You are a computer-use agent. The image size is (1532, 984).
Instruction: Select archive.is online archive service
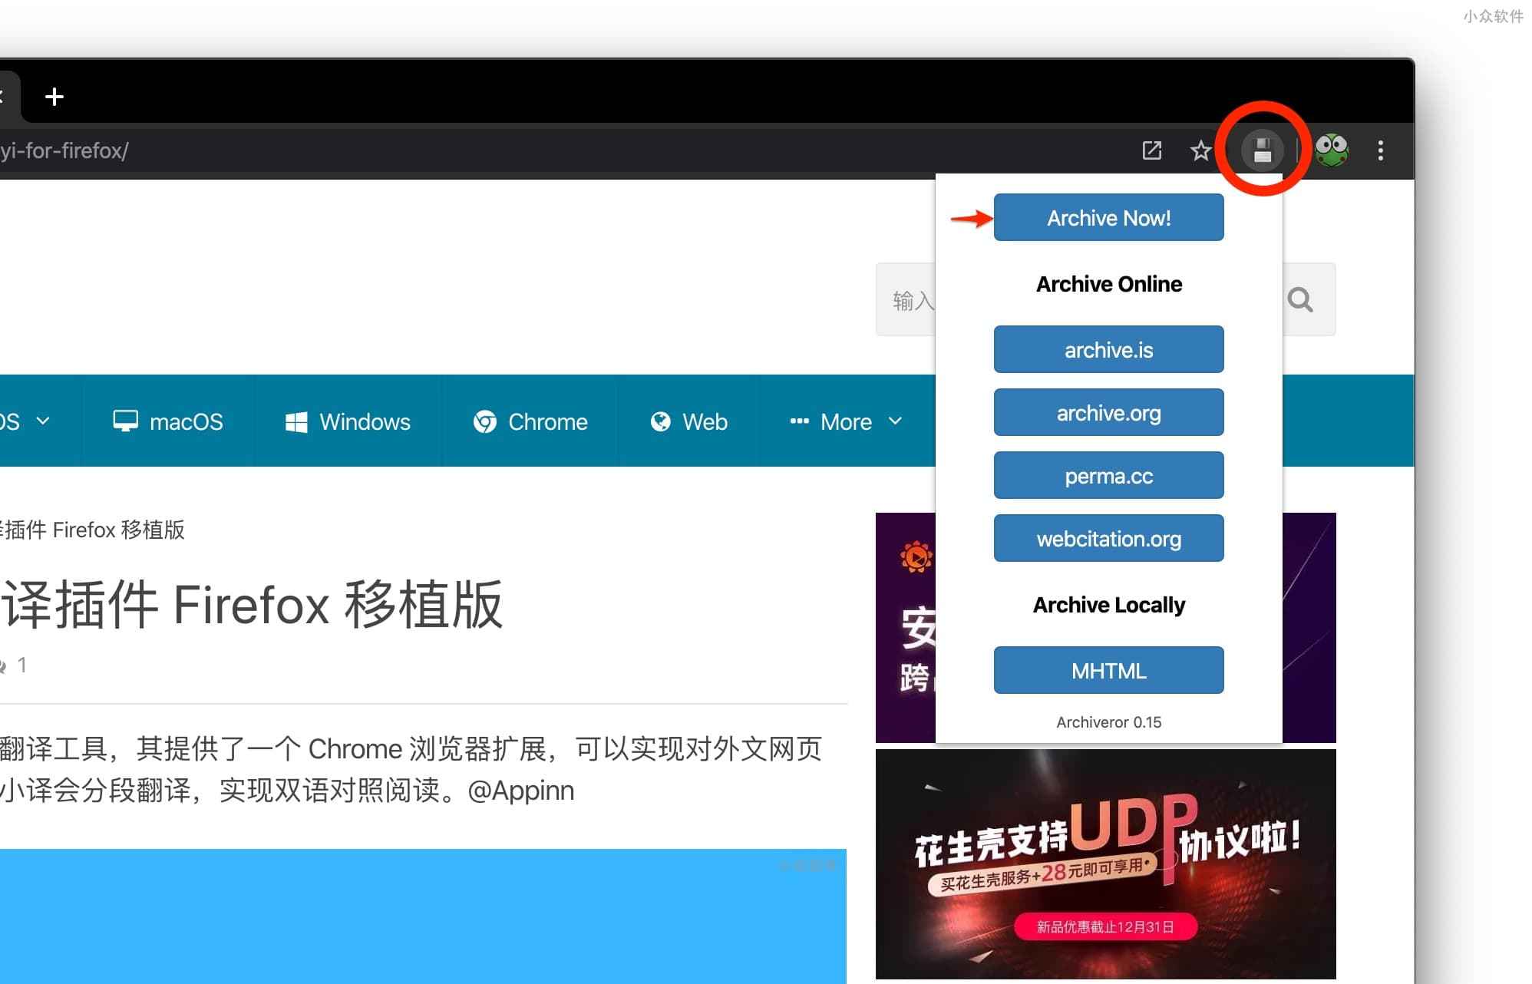[1108, 348]
